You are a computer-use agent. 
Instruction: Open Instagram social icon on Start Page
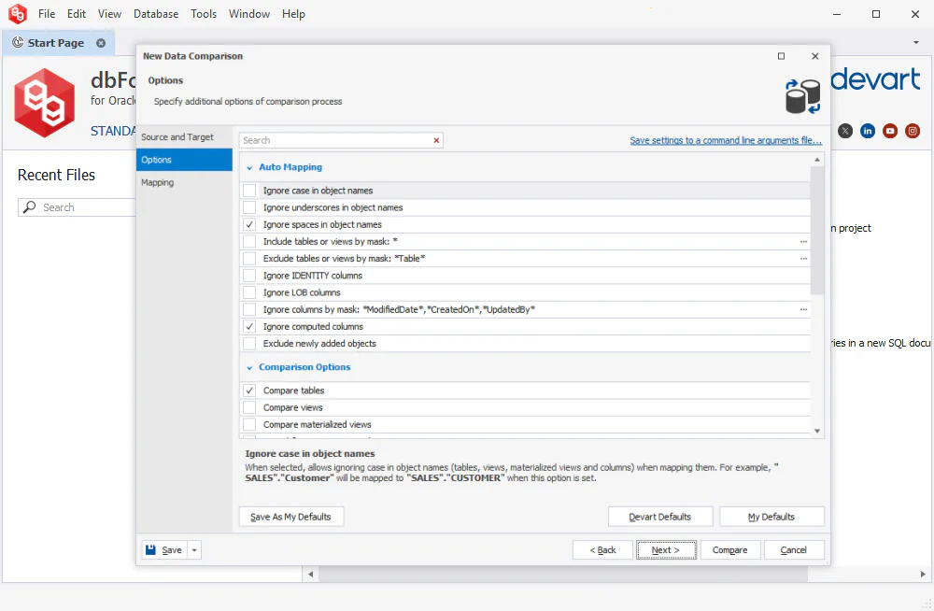click(913, 131)
